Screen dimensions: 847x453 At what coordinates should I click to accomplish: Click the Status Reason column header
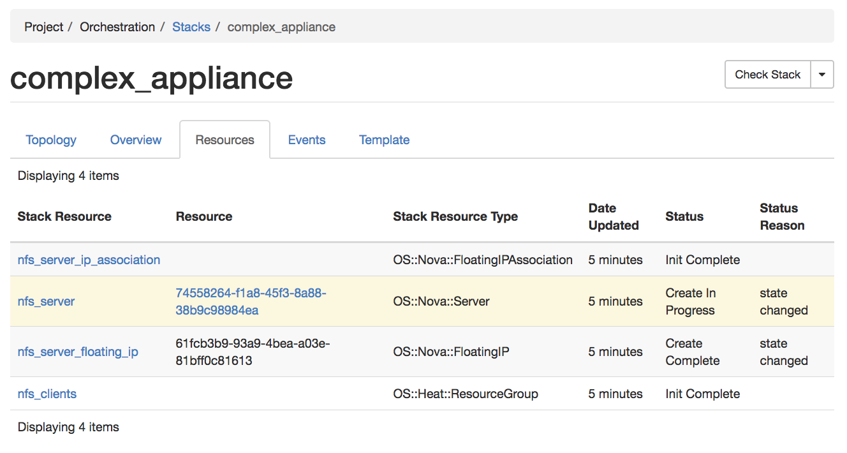(782, 216)
